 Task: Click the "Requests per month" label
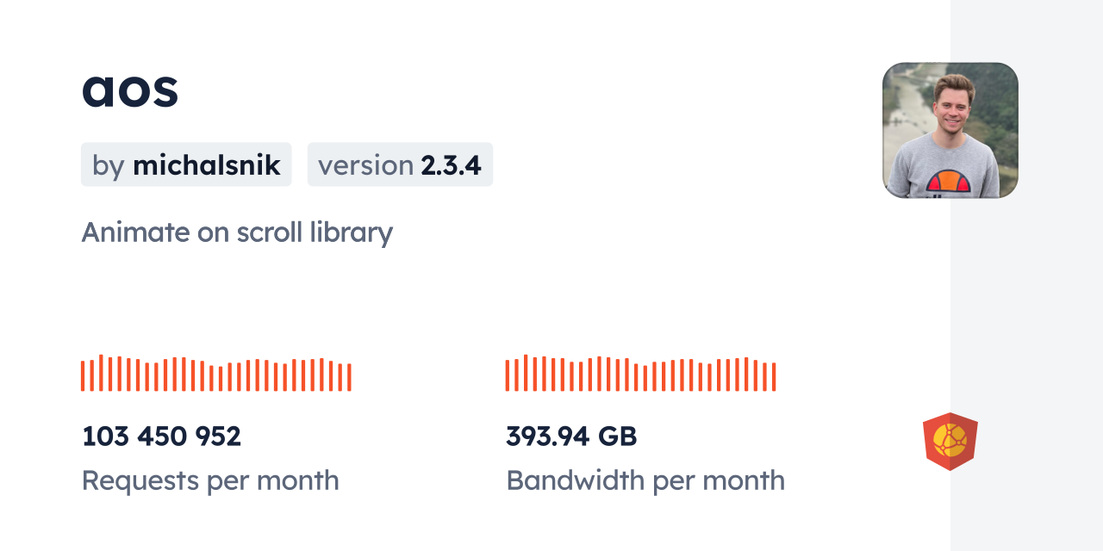(x=210, y=480)
